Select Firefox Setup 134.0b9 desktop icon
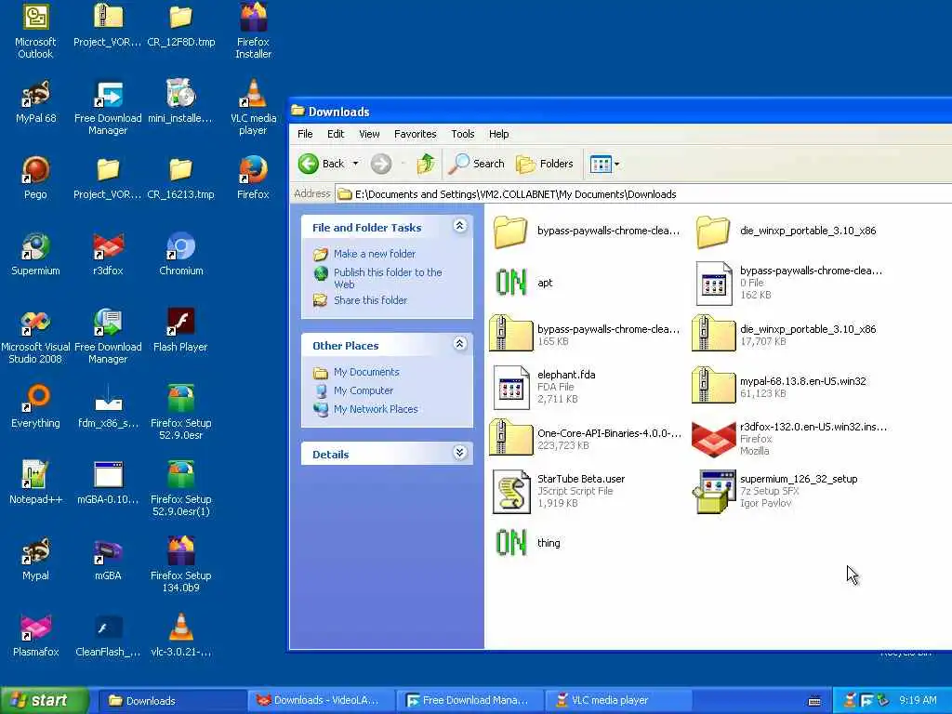 click(181, 564)
